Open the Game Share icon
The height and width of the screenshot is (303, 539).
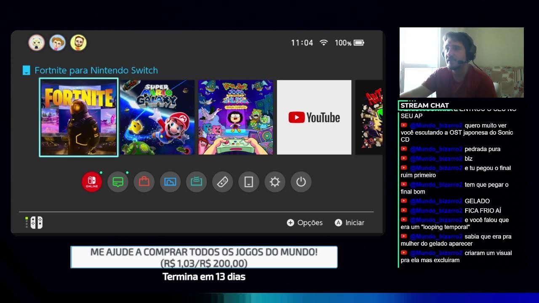196,182
